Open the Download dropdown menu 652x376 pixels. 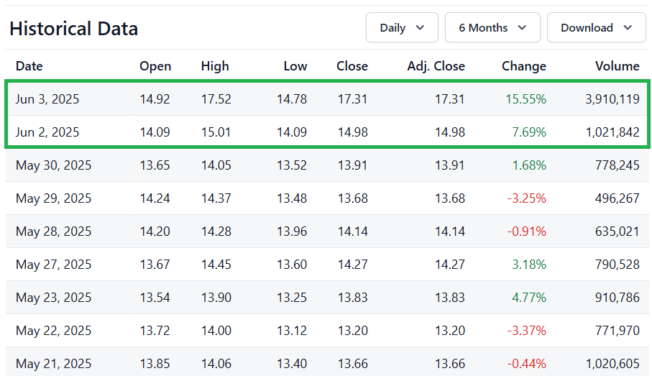point(596,27)
